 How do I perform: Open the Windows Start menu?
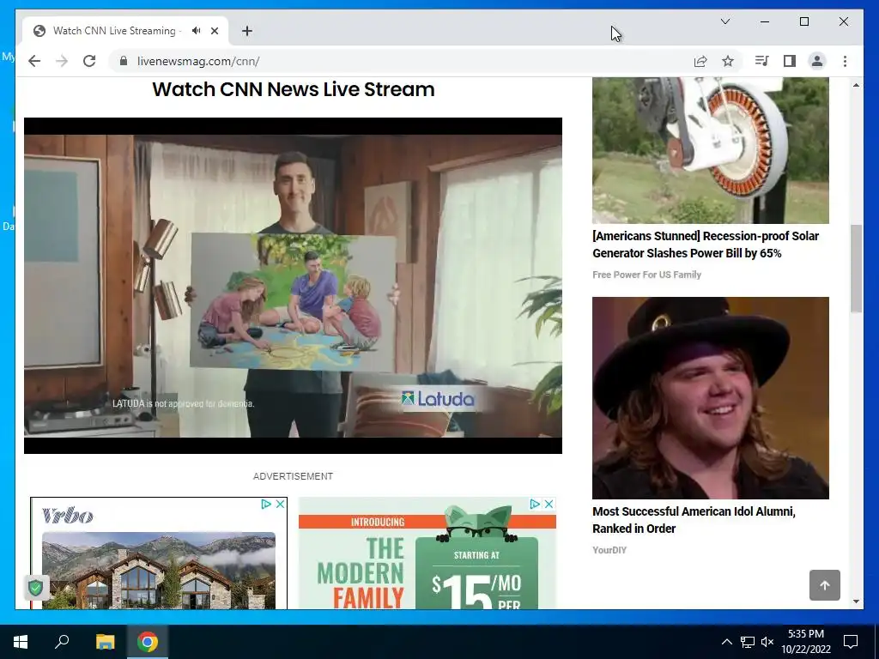[21, 642]
